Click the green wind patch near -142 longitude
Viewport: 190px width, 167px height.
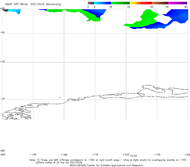click(55, 11)
